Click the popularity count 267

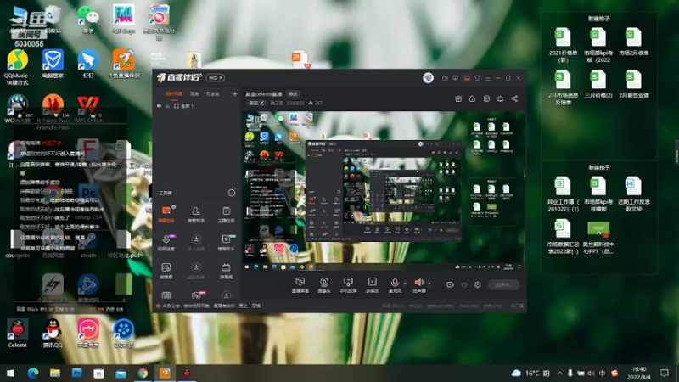point(315,103)
